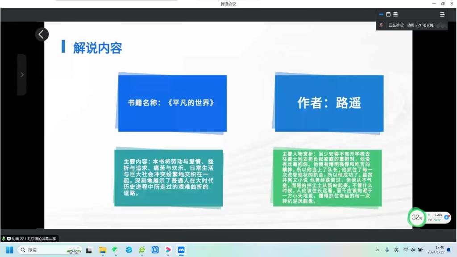Open the participant list icon in floating panel

(442, 14)
